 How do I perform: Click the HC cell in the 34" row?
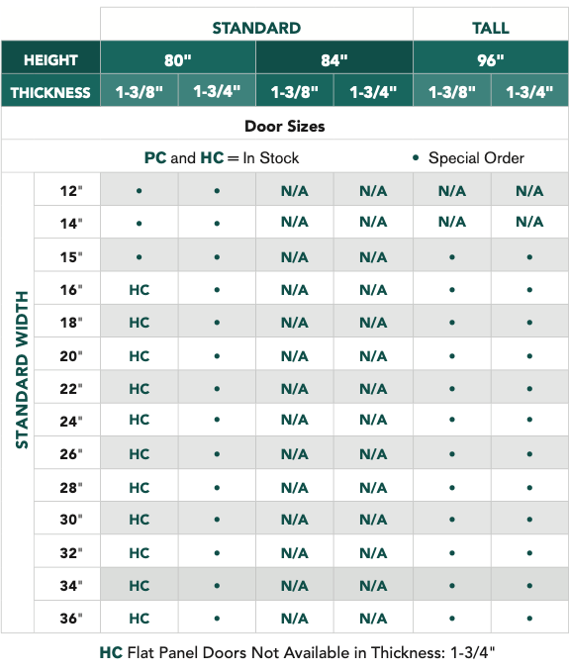click(x=140, y=586)
